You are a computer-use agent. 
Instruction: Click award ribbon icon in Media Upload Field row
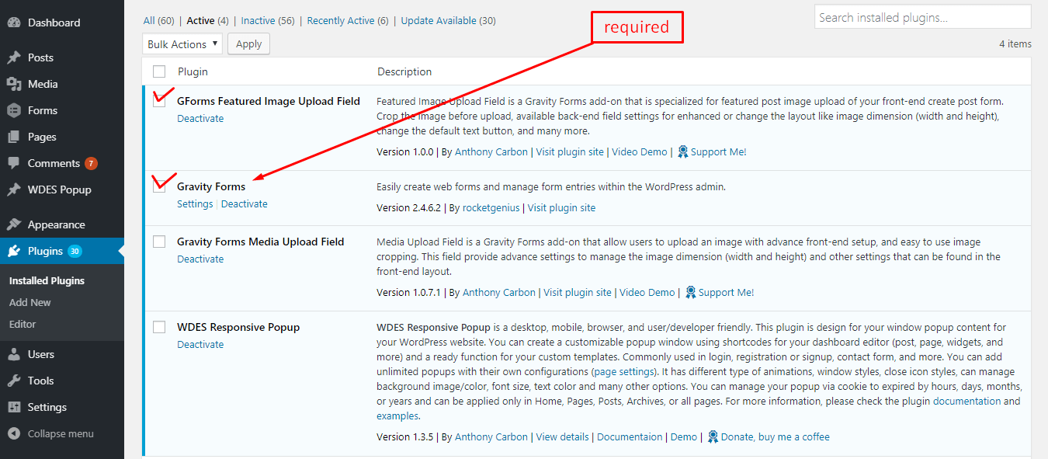click(690, 293)
